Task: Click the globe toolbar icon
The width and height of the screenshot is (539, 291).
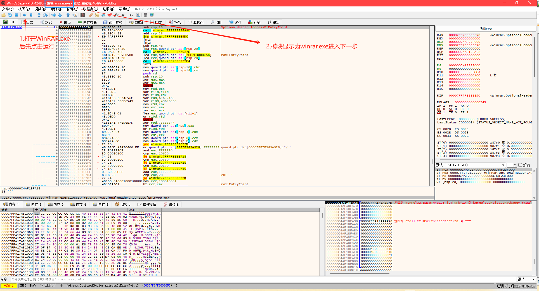Action: [152, 15]
